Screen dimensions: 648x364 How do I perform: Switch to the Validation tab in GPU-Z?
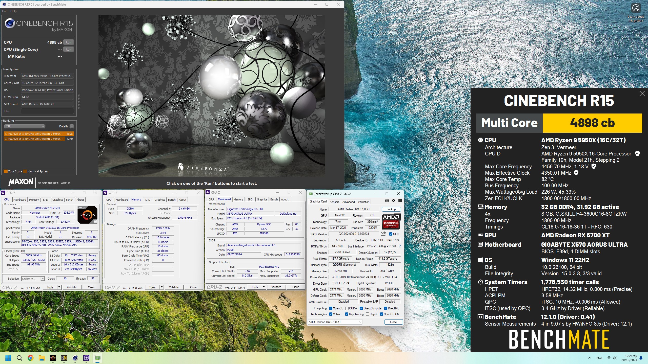coord(363,202)
